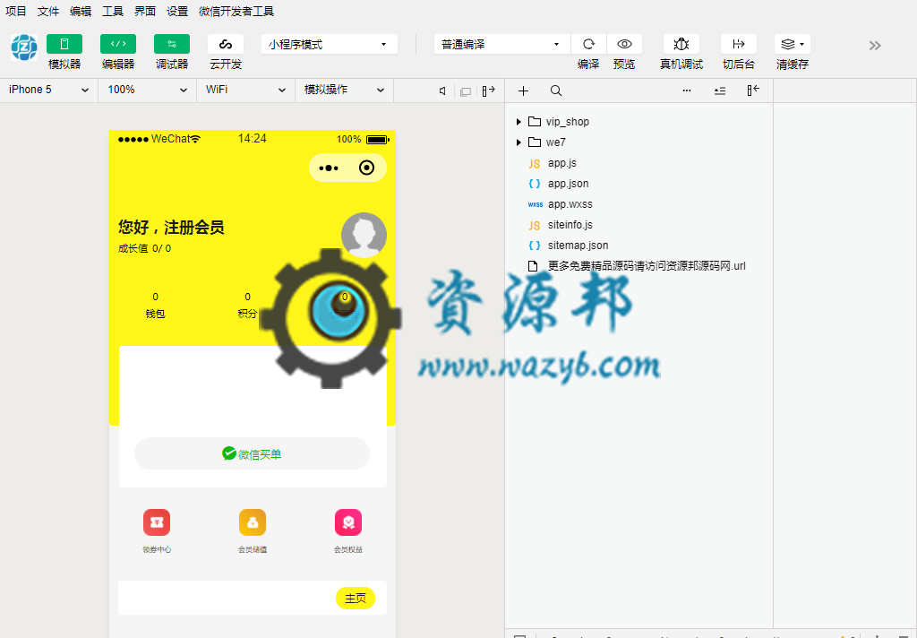Tap the yellow 主页 home button
The width and height of the screenshot is (917, 638).
click(356, 598)
